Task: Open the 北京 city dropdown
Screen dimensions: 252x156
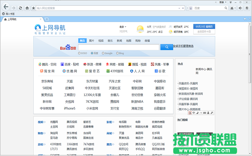Action: (x=123, y=27)
